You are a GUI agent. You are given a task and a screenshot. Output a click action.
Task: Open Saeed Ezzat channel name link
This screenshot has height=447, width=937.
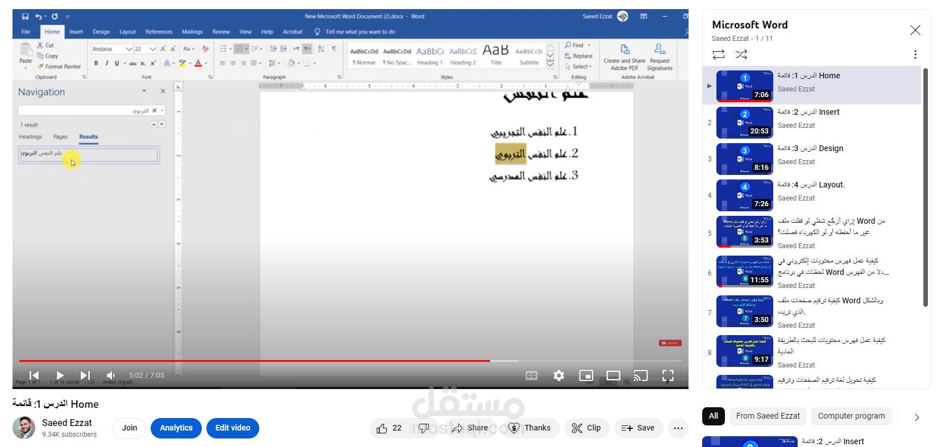pyautogui.click(x=67, y=423)
